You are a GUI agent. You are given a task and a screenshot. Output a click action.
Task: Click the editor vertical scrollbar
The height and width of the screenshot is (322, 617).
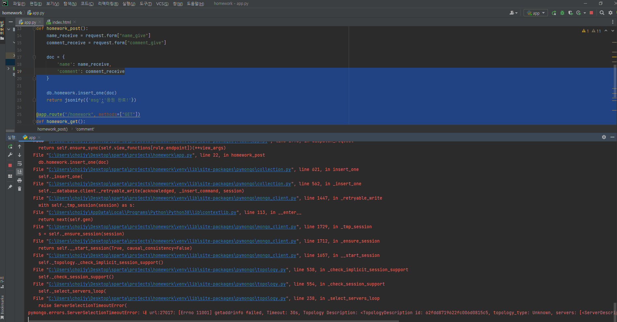(615, 81)
